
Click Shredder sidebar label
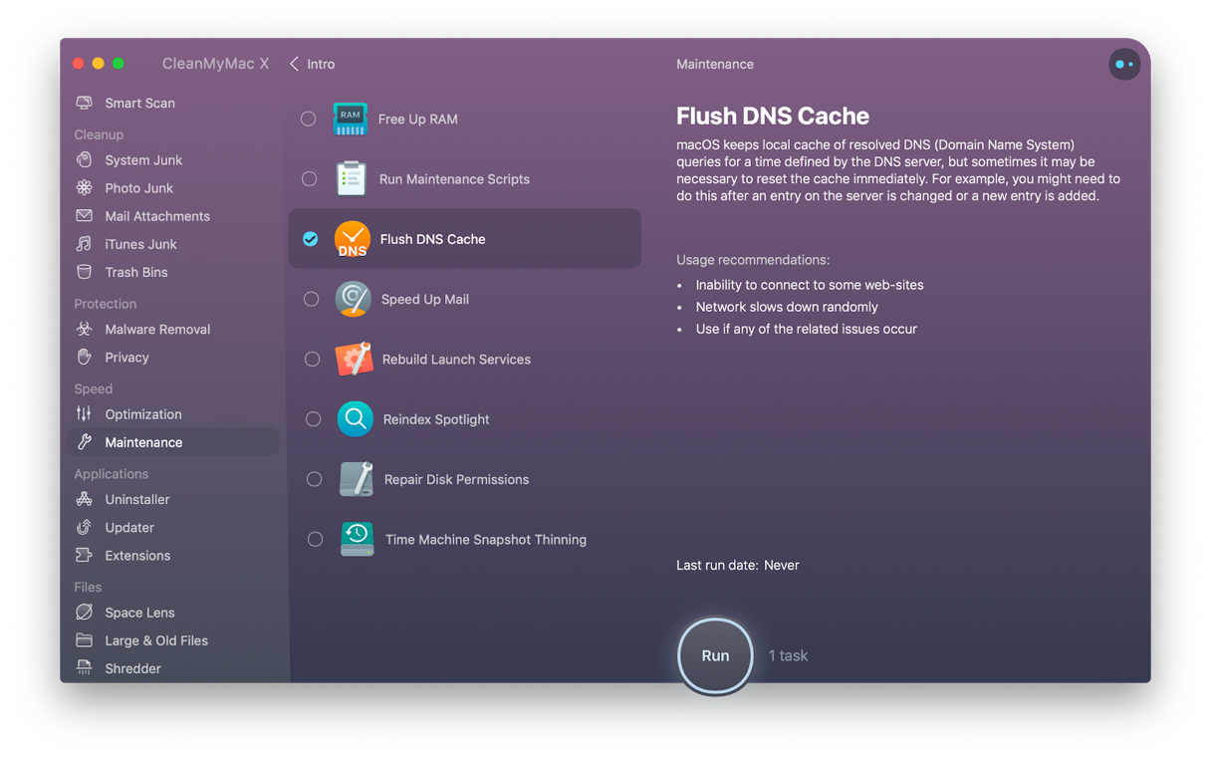pos(132,667)
